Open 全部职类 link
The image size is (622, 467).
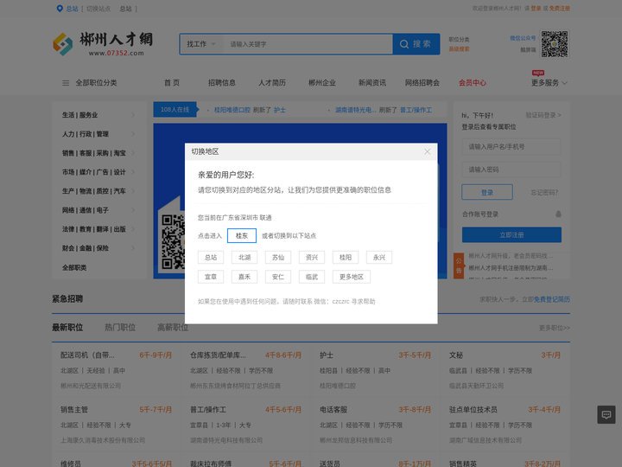[x=74, y=267]
